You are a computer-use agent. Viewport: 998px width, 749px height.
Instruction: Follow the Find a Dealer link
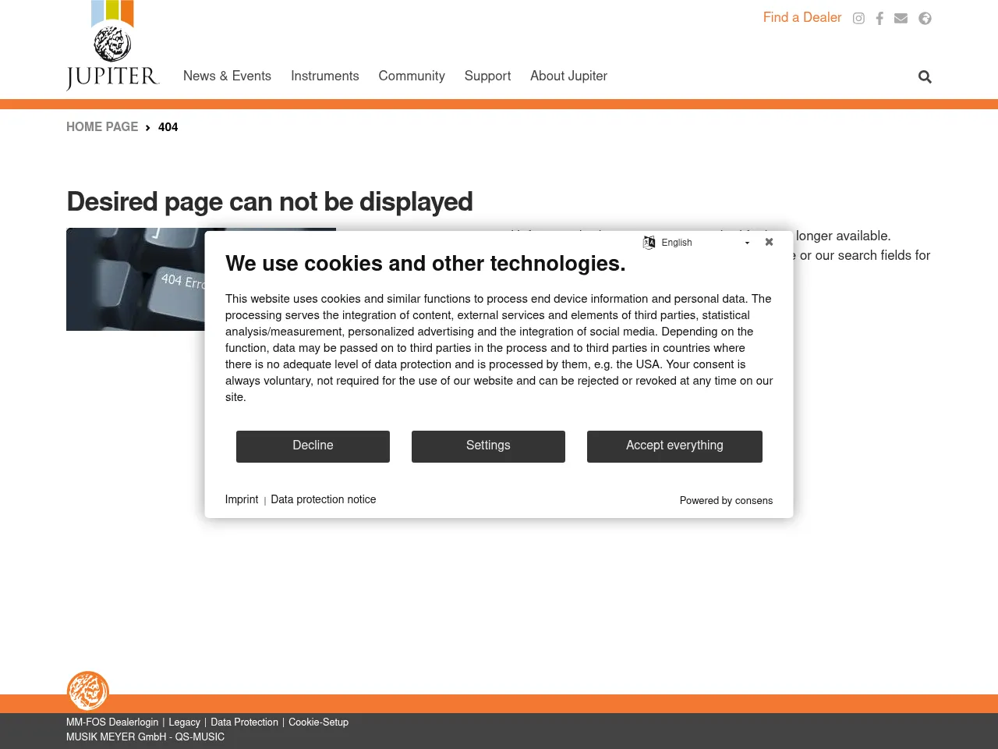click(802, 17)
